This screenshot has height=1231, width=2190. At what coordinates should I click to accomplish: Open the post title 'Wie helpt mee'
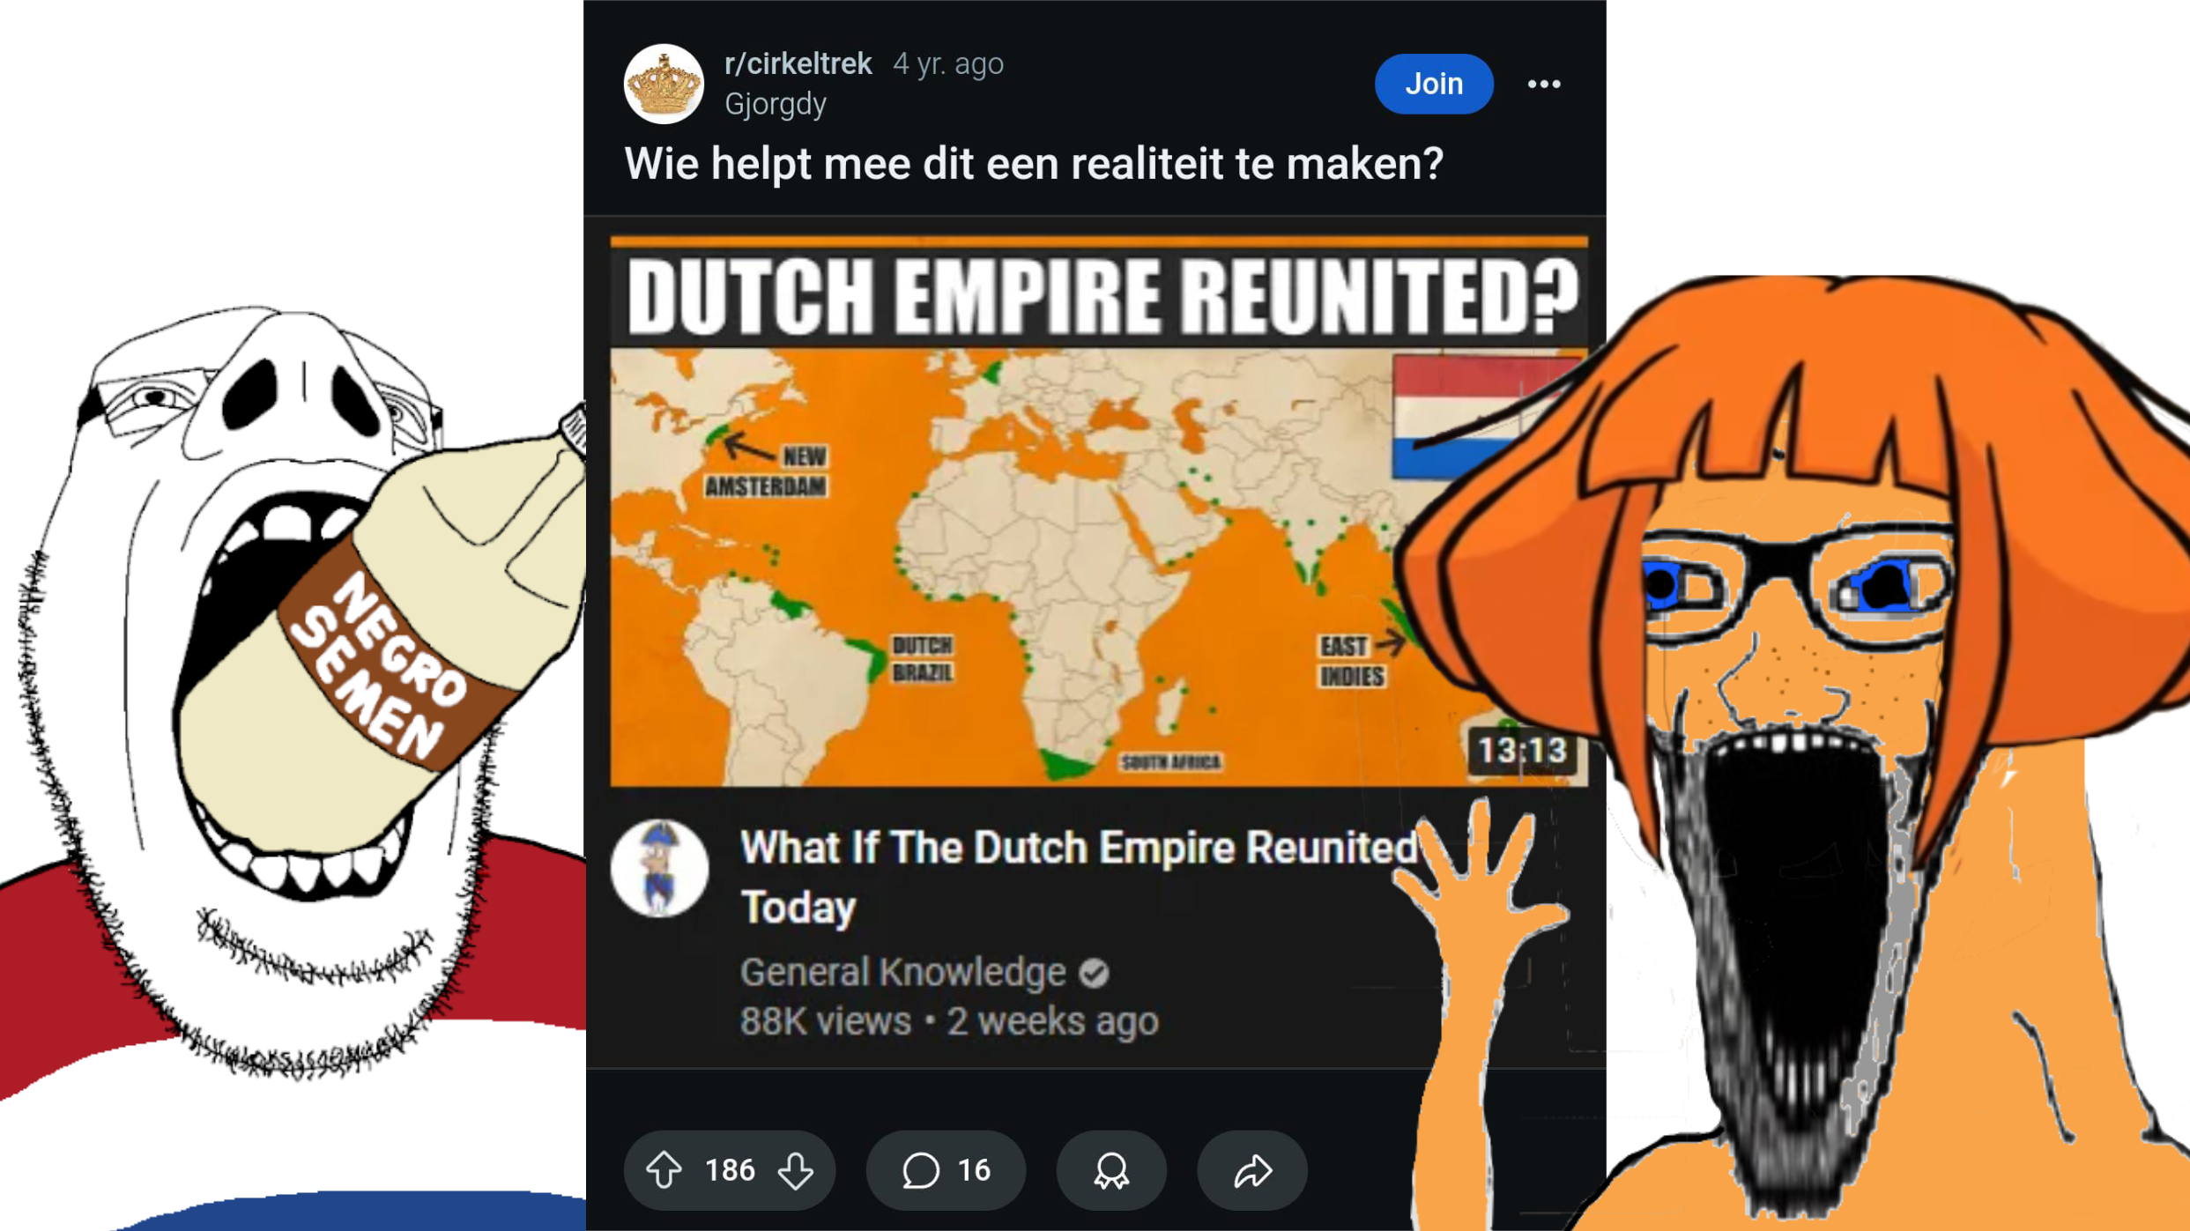pos(1034,164)
